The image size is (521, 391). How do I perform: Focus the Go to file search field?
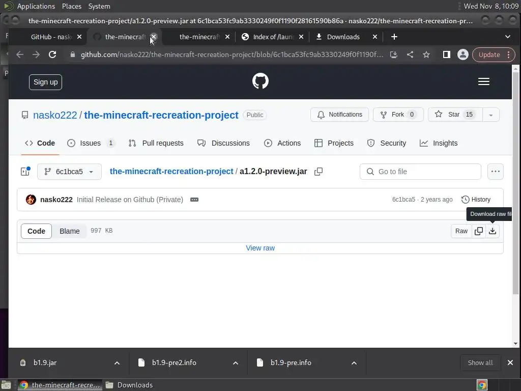[x=420, y=172]
